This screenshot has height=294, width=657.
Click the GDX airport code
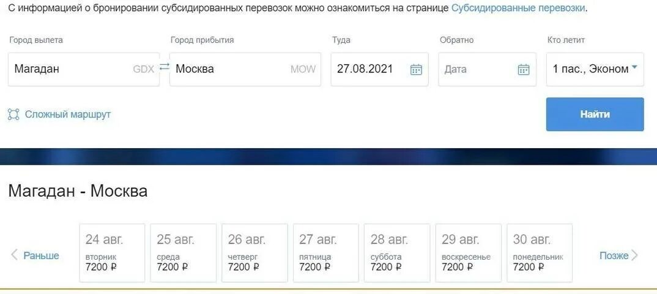pyautogui.click(x=144, y=69)
